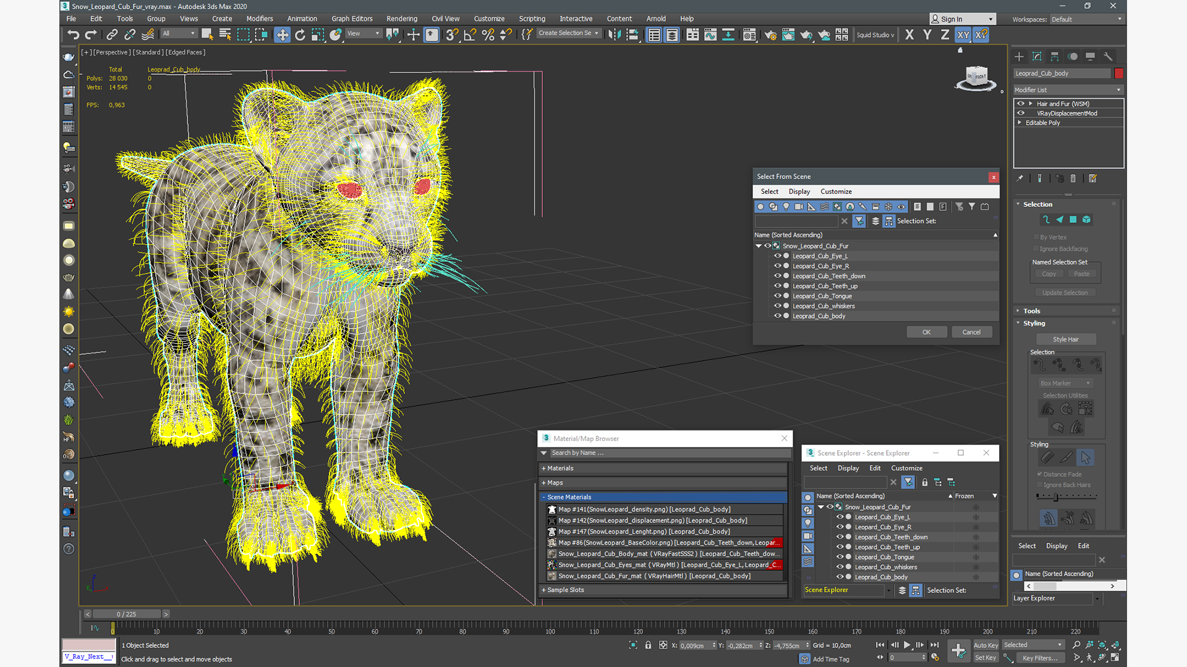Select Snow_Leopard_Cub_Fur_mat in Scene Materials
The image size is (1187, 667).
665,576
